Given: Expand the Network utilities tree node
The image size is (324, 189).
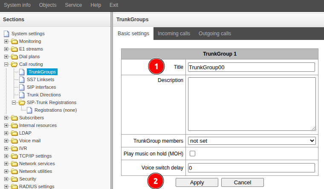Looking at the screenshot, I should point(6,171).
